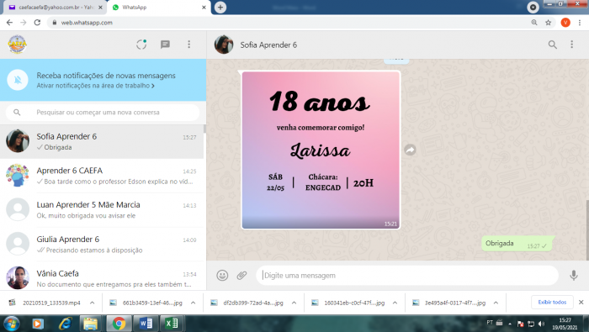Forward the 18 anos invitation image
This screenshot has height=332, width=589.
(x=410, y=150)
